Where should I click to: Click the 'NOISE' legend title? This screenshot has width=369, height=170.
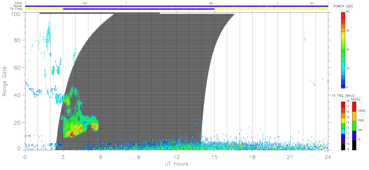click(356, 99)
